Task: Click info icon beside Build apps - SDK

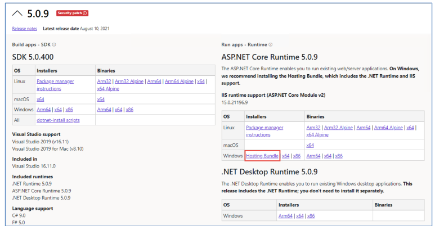Action: [x=54, y=44]
